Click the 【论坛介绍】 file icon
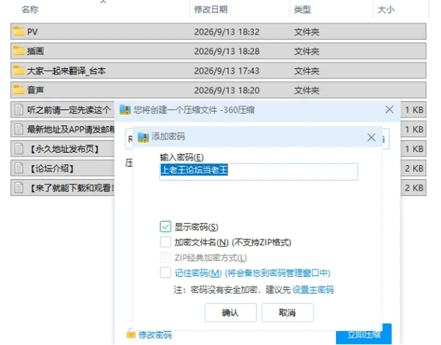 point(19,168)
